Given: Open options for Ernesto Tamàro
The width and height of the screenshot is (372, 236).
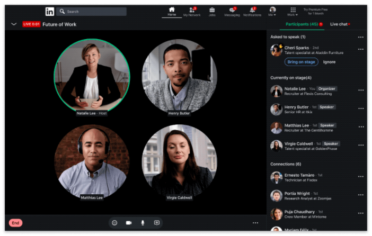Looking at the screenshot, I should coord(361,177).
